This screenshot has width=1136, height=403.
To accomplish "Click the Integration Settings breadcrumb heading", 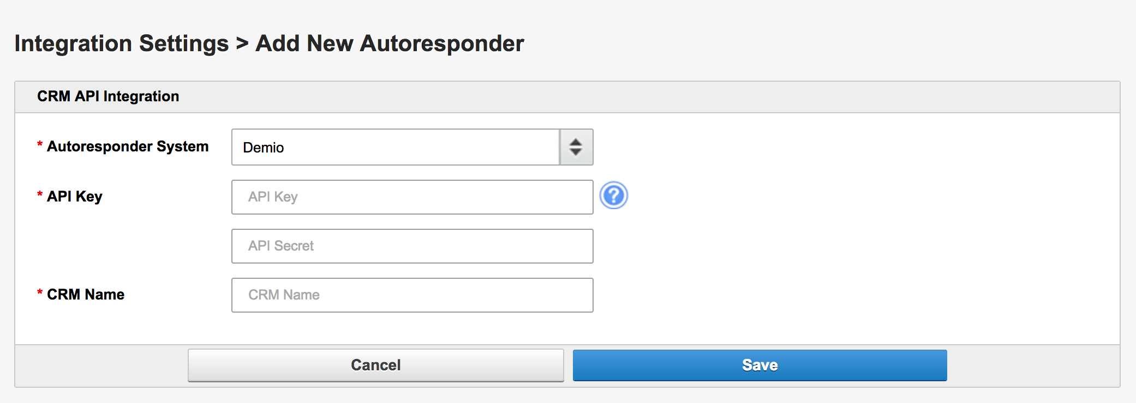I will point(122,44).
